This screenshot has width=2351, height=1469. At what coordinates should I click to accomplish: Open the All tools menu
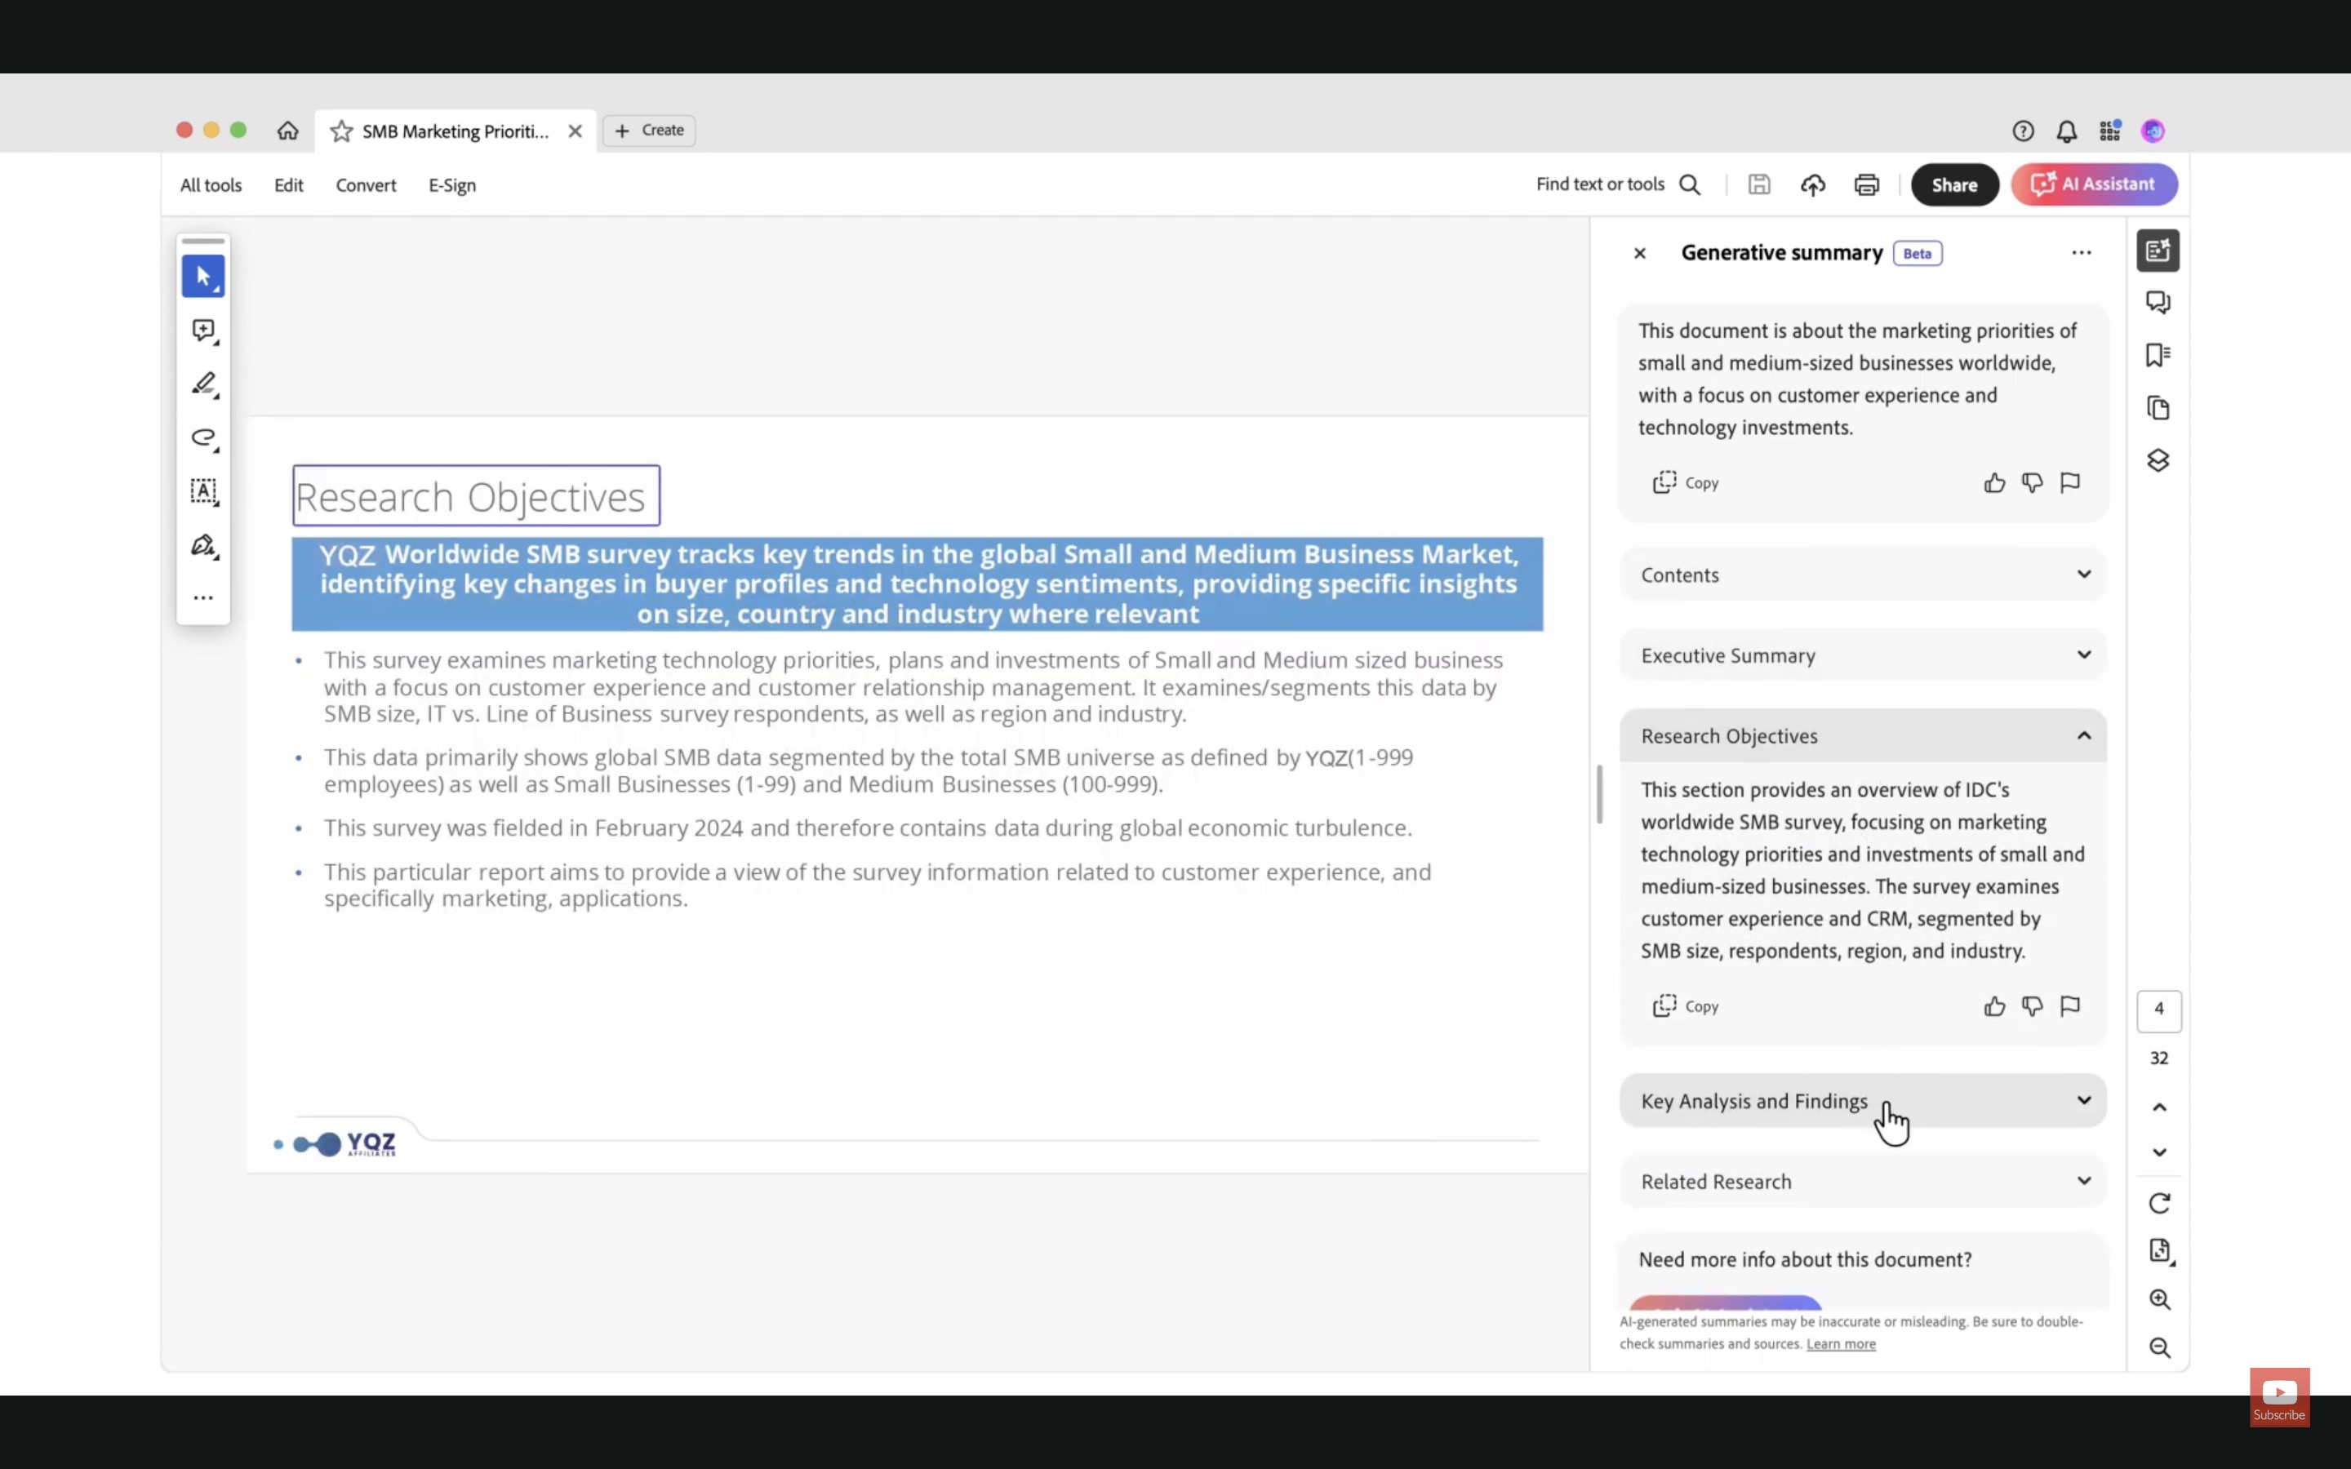click(211, 184)
